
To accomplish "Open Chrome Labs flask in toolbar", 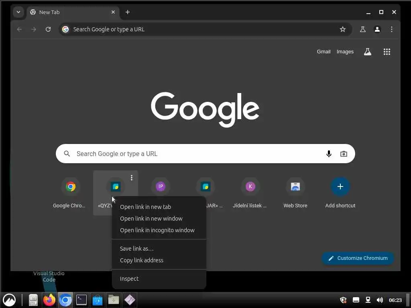I will (363, 29).
